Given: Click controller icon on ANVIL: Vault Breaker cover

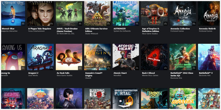Looking at the screenshot, I should tap(80, 24).
